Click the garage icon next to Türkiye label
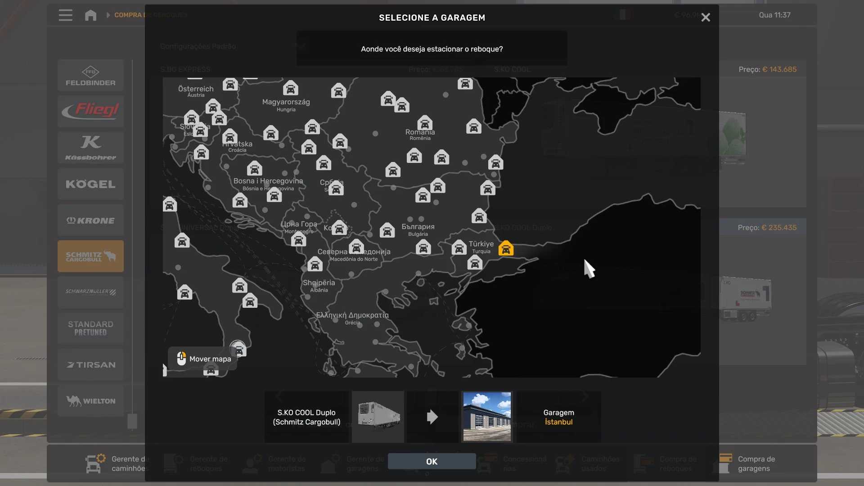 coord(459,247)
